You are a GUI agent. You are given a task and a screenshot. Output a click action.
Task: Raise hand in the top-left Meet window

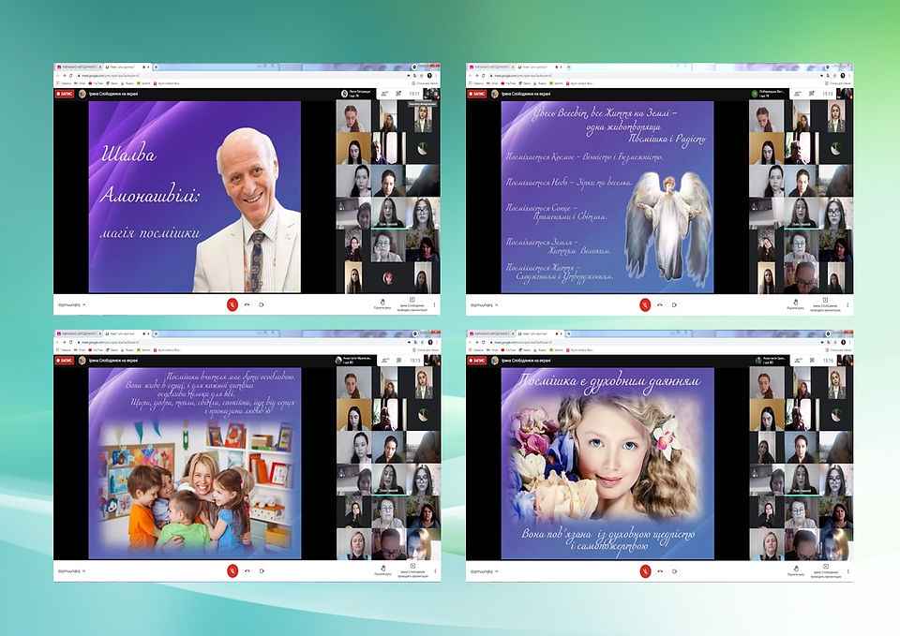coord(382,303)
